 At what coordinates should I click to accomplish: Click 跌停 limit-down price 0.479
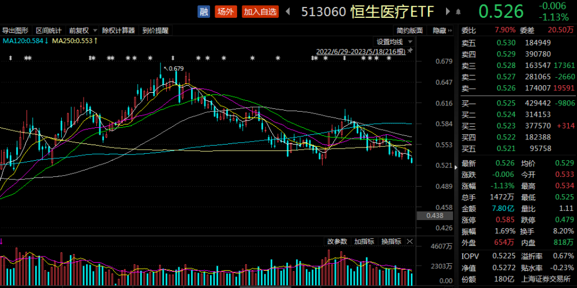[x=564, y=220]
